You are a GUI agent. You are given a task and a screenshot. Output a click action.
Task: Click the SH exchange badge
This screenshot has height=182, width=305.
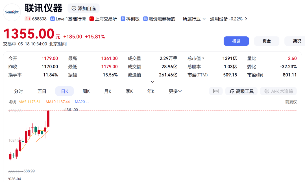tap(28, 19)
